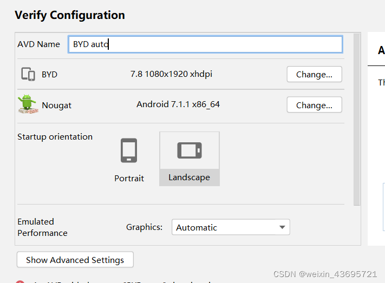Change the BYD device hardware profile
385x283 pixels.
coord(314,74)
